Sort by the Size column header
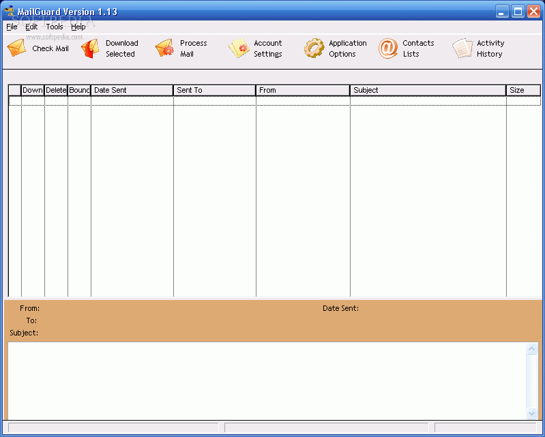545x437 pixels. 523,90
